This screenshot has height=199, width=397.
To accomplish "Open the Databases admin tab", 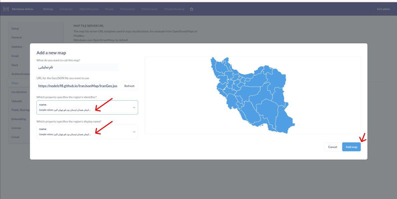I will coord(66,9).
